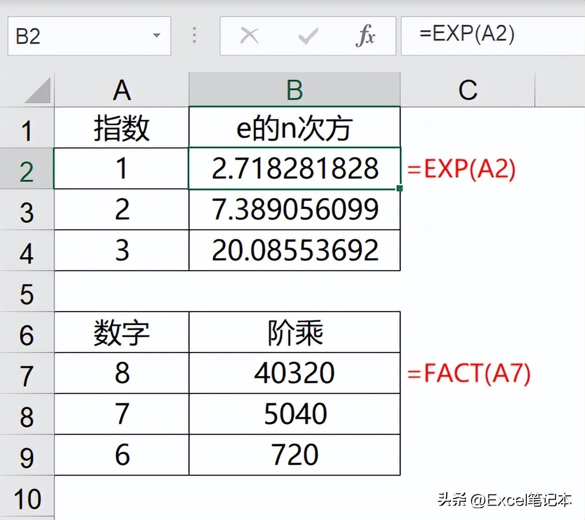This screenshot has width=585, height=520.
Task: Select row 2 header
Action: (27, 168)
